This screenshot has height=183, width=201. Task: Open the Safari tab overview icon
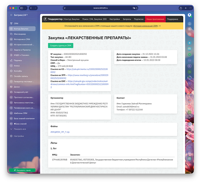coord(191,8)
